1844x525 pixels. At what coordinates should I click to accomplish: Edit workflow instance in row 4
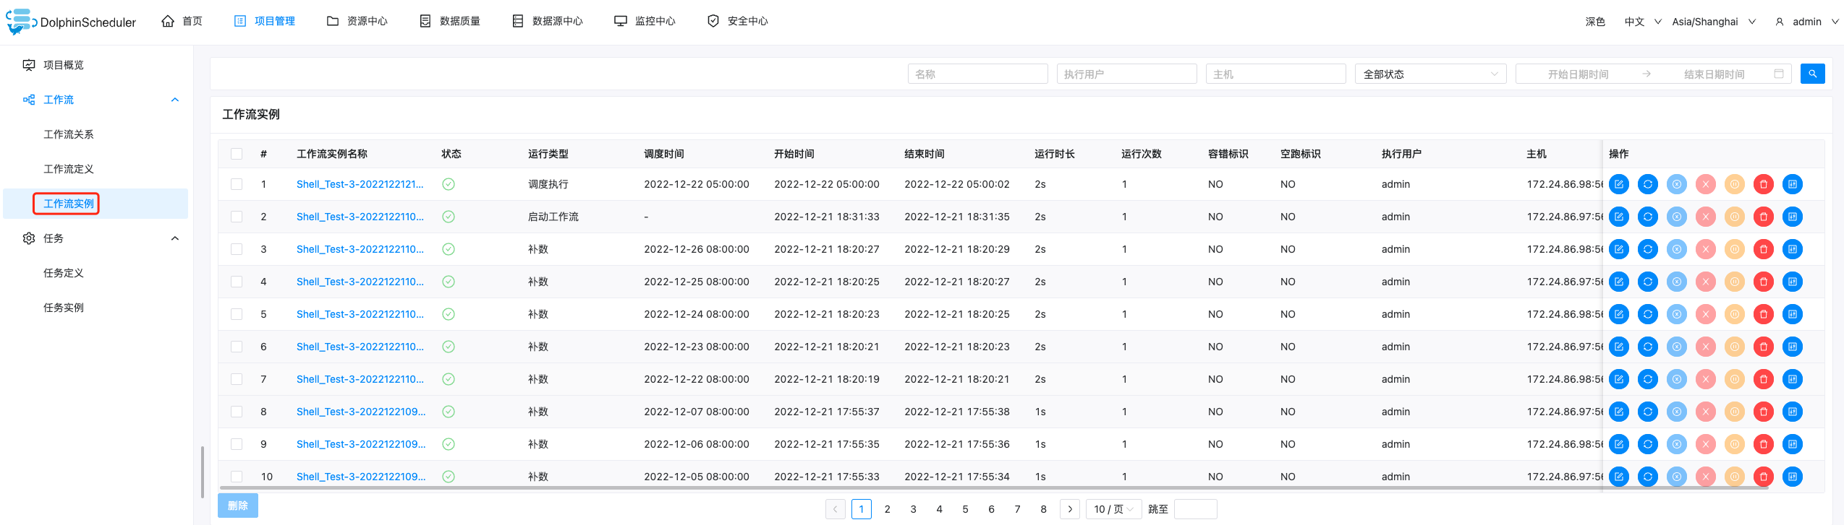coord(1619,282)
